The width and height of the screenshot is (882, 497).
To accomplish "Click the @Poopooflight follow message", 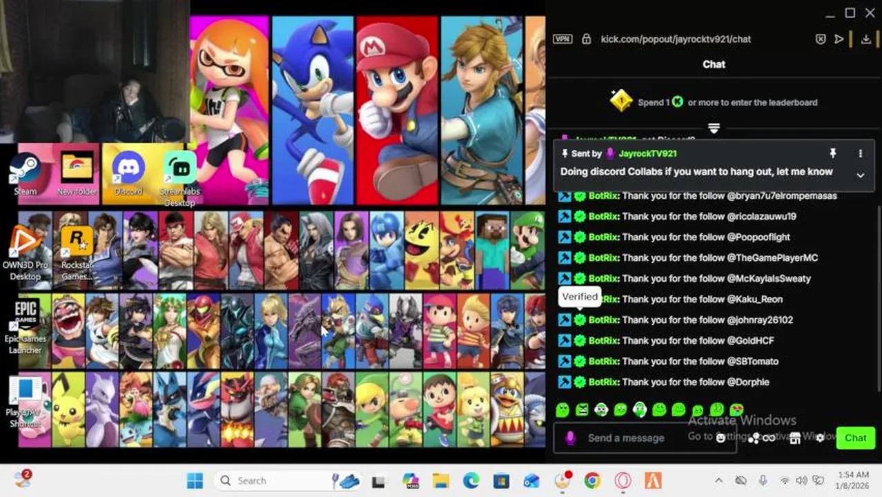I will [x=674, y=237].
